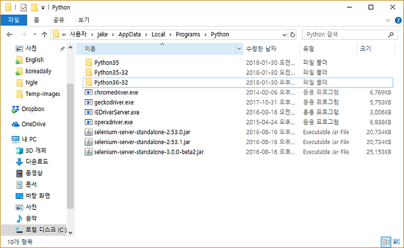This screenshot has height=248, width=404.
Task: Select the chromedriver.exe application icon
Action: pyautogui.click(x=89, y=92)
